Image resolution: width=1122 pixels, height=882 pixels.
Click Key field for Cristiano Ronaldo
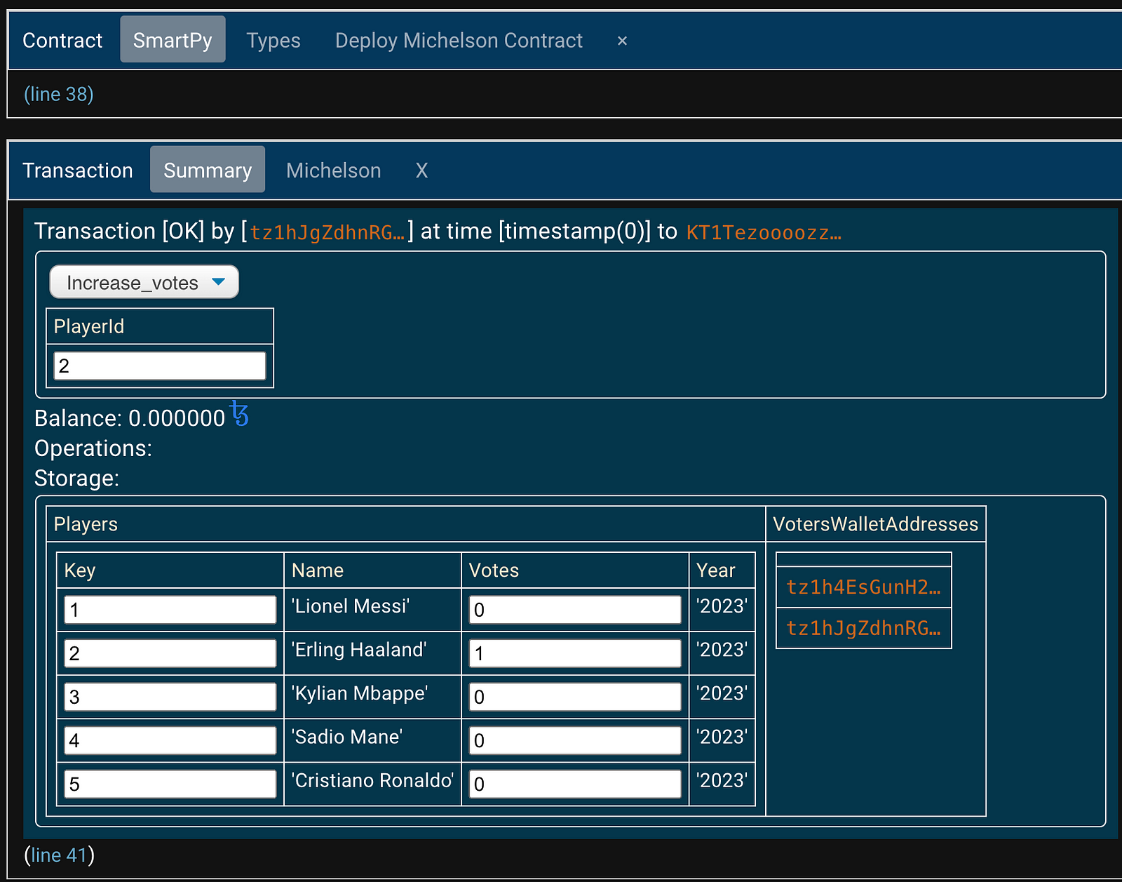click(x=170, y=784)
